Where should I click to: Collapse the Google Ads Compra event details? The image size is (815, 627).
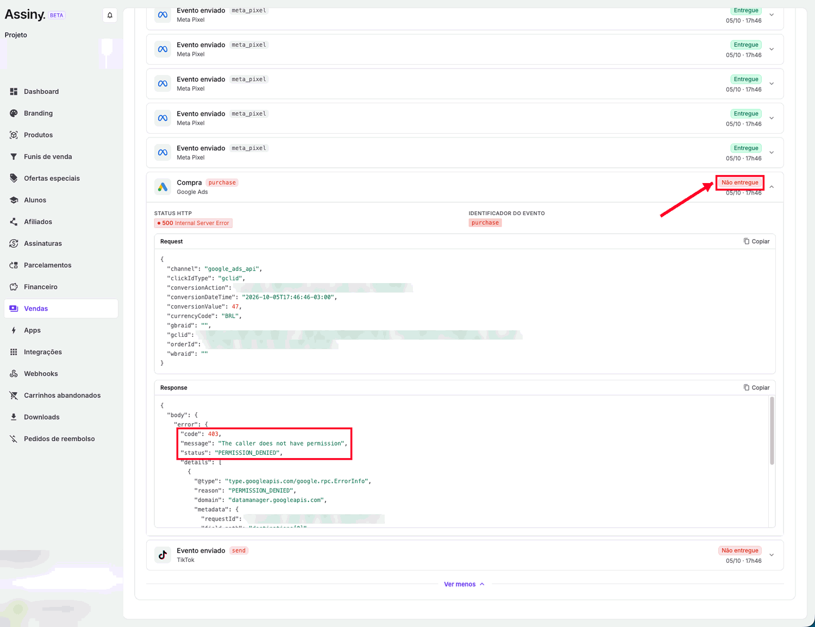(x=772, y=187)
